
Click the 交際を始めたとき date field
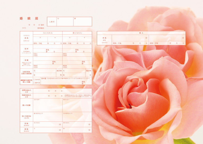[x=62, y=91]
